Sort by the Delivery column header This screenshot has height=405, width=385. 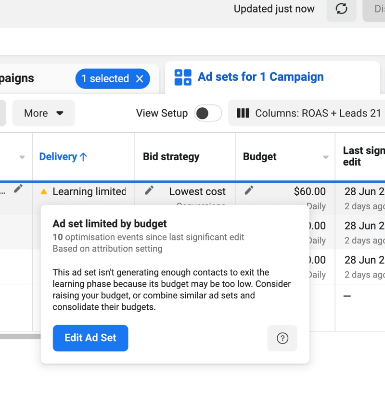pyautogui.click(x=63, y=157)
